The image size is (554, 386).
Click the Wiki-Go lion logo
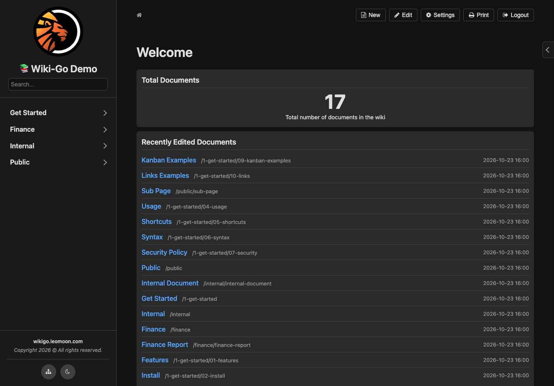tap(58, 32)
